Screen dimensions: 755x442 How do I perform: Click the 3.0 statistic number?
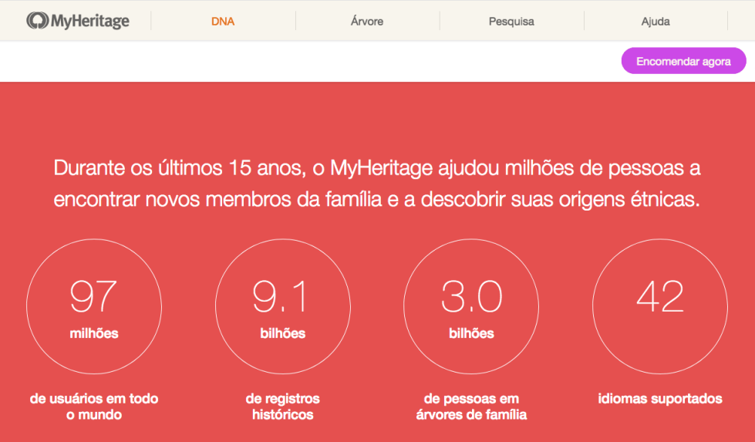click(x=471, y=296)
